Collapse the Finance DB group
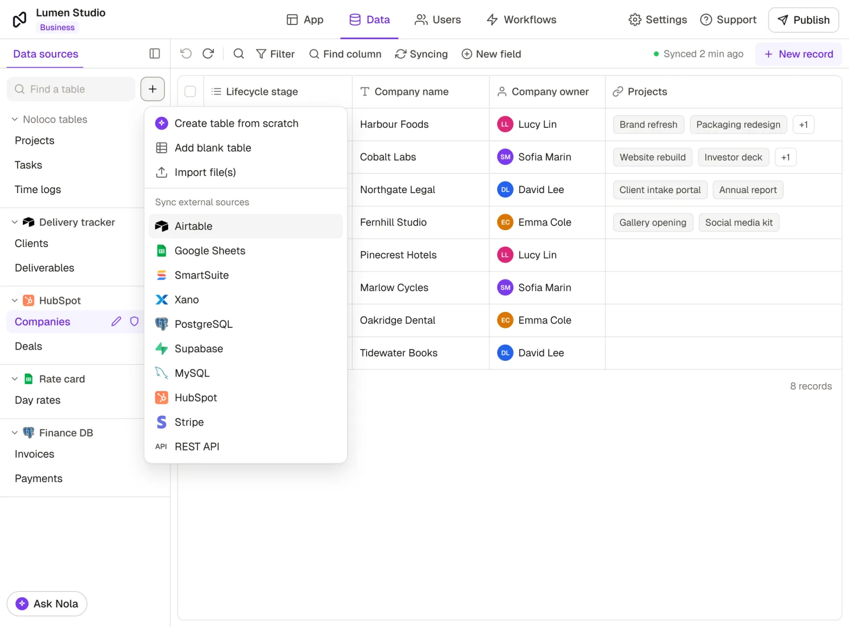The height and width of the screenshot is (627, 849). pos(15,433)
